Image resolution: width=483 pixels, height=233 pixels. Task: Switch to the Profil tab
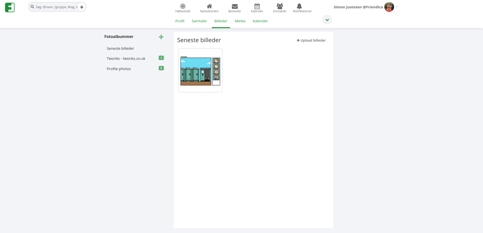click(x=180, y=21)
